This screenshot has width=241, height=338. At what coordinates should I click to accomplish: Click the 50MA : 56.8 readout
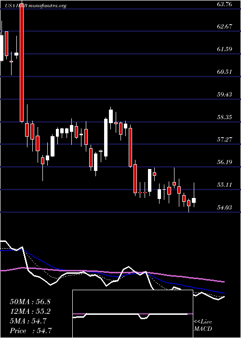coord(30,302)
